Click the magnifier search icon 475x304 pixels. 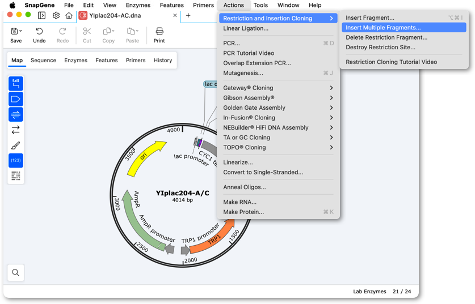click(x=16, y=272)
